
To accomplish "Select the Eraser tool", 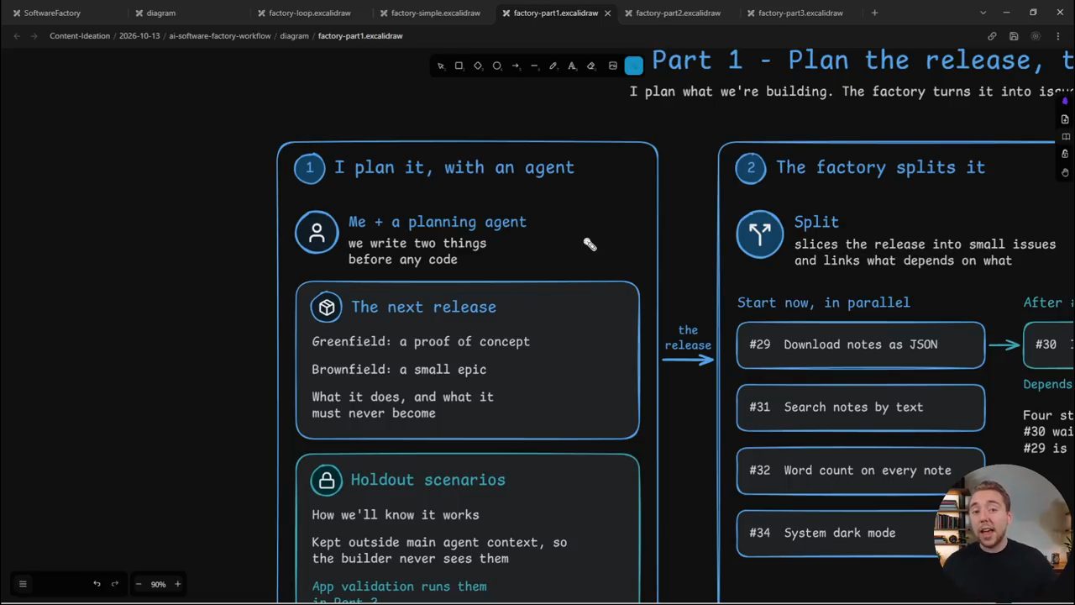I will coord(590,66).
